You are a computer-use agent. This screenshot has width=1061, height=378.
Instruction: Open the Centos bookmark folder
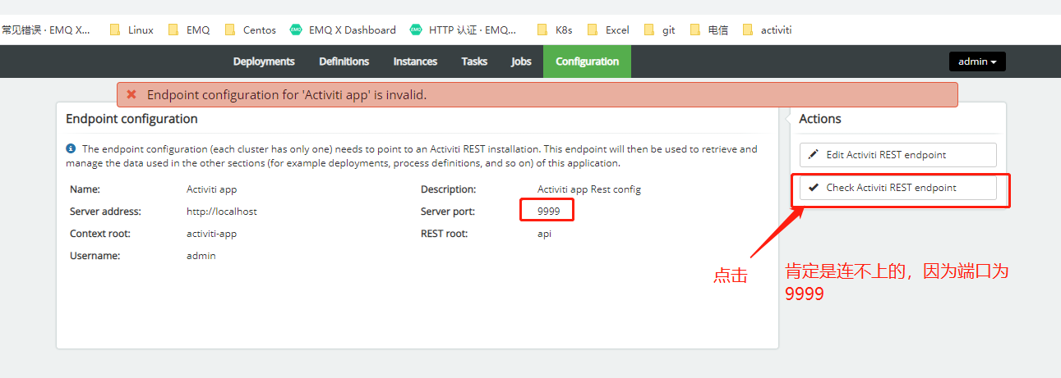(251, 30)
